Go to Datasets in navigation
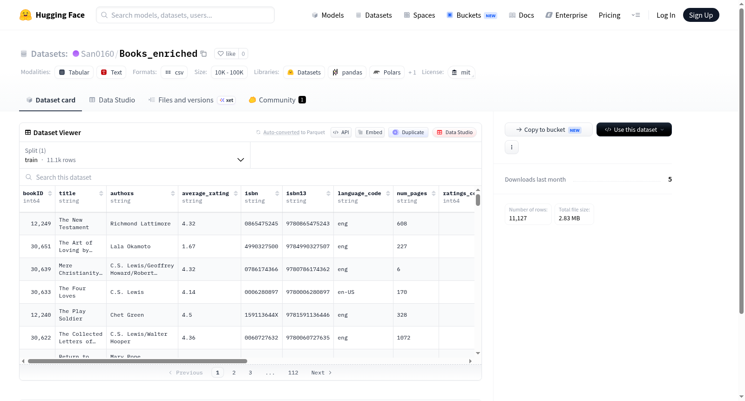Image resolution: width=745 pixels, height=401 pixels. click(x=373, y=15)
